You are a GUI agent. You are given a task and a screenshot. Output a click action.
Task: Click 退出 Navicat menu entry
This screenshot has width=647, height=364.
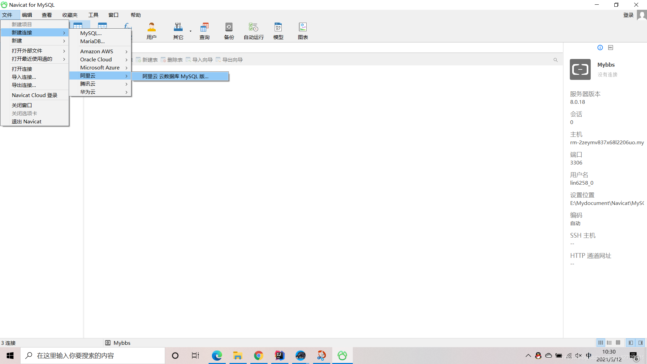coord(35,122)
